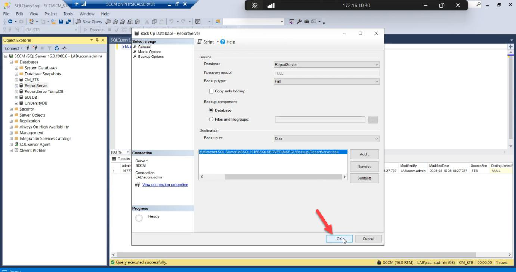Click the Help question mark icon
Screen dimensions: 516x272
(223, 42)
